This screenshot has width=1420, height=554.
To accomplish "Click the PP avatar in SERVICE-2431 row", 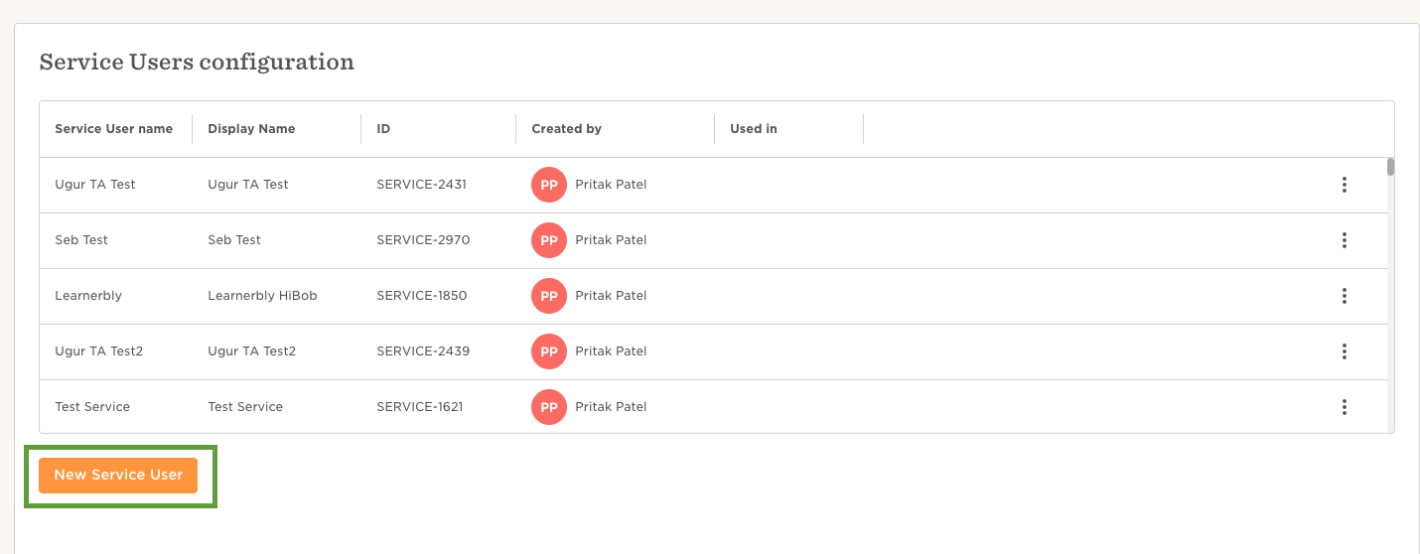I will 549,185.
